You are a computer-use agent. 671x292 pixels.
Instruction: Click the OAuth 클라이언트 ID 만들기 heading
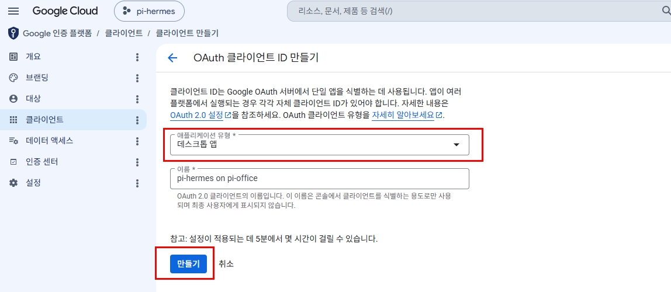point(256,58)
